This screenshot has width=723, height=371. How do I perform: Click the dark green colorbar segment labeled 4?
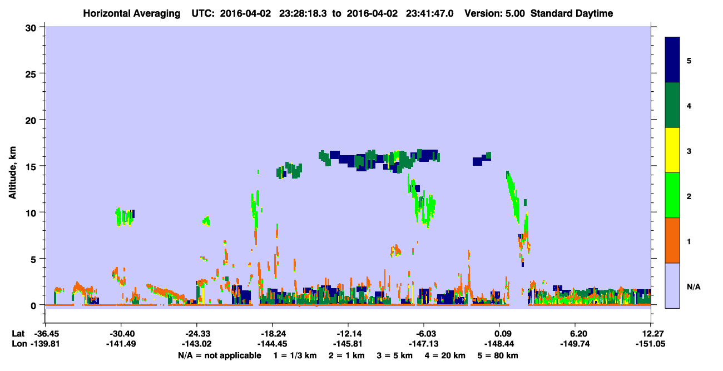(672, 105)
